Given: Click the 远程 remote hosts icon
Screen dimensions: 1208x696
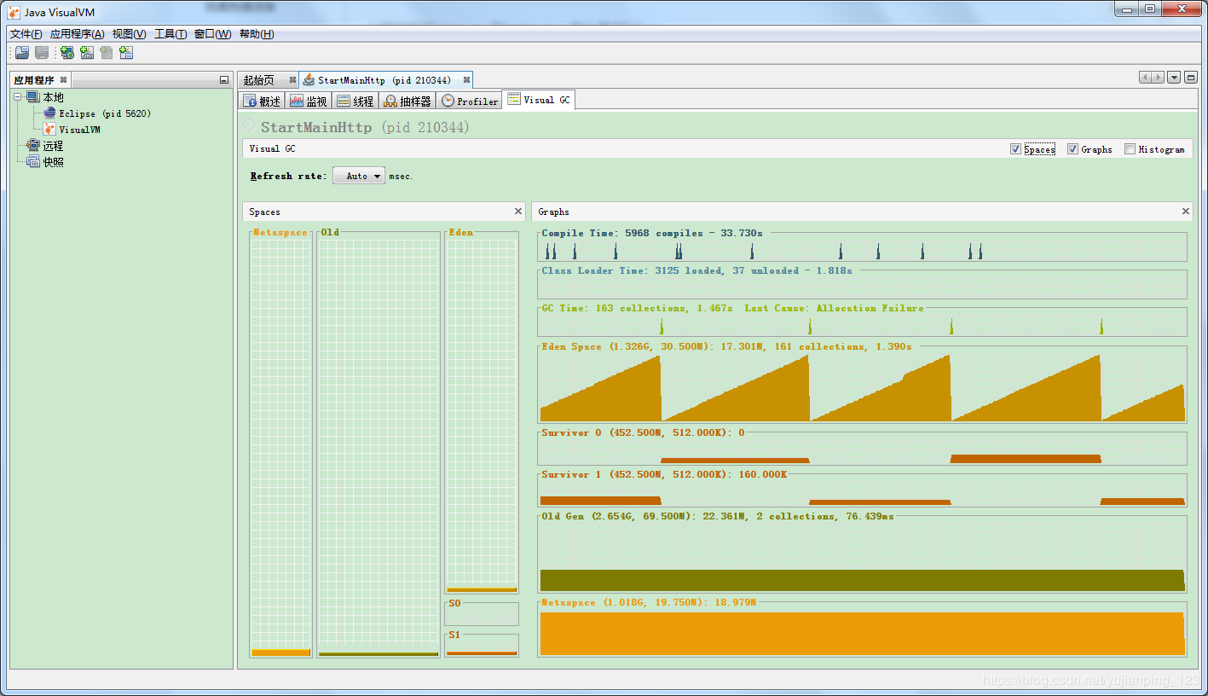Looking at the screenshot, I should (x=33, y=145).
